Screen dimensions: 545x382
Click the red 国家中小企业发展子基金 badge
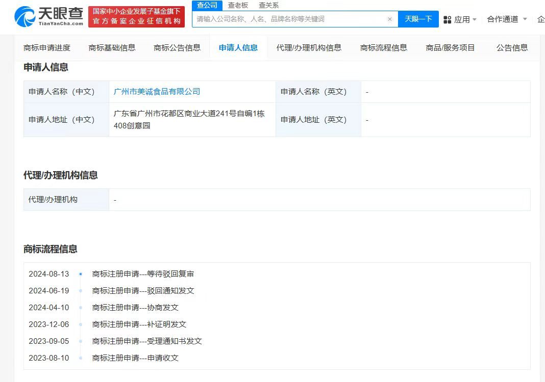pyautogui.click(x=136, y=16)
